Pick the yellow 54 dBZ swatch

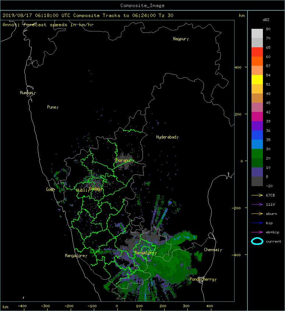pyautogui.click(x=257, y=79)
